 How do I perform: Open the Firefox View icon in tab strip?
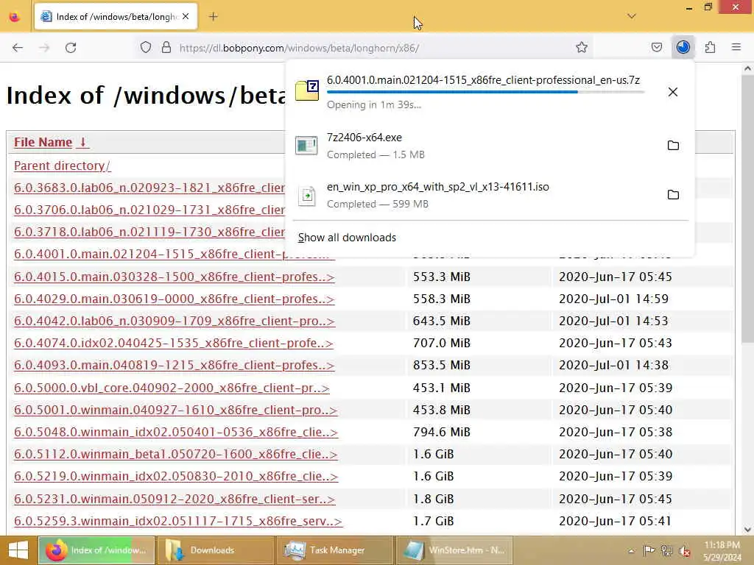coord(15,17)
